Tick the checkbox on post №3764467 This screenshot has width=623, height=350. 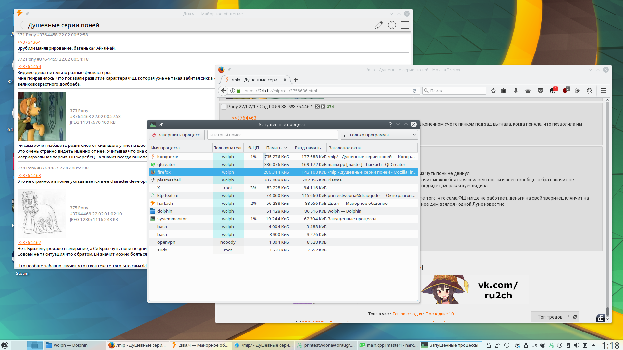[224, 107]
